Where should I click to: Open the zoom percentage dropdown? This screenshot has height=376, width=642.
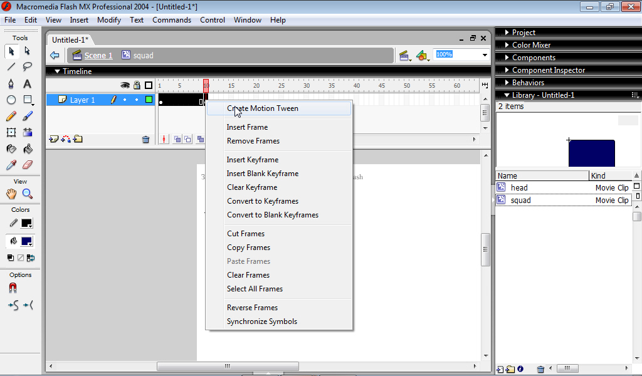(485, 55)
